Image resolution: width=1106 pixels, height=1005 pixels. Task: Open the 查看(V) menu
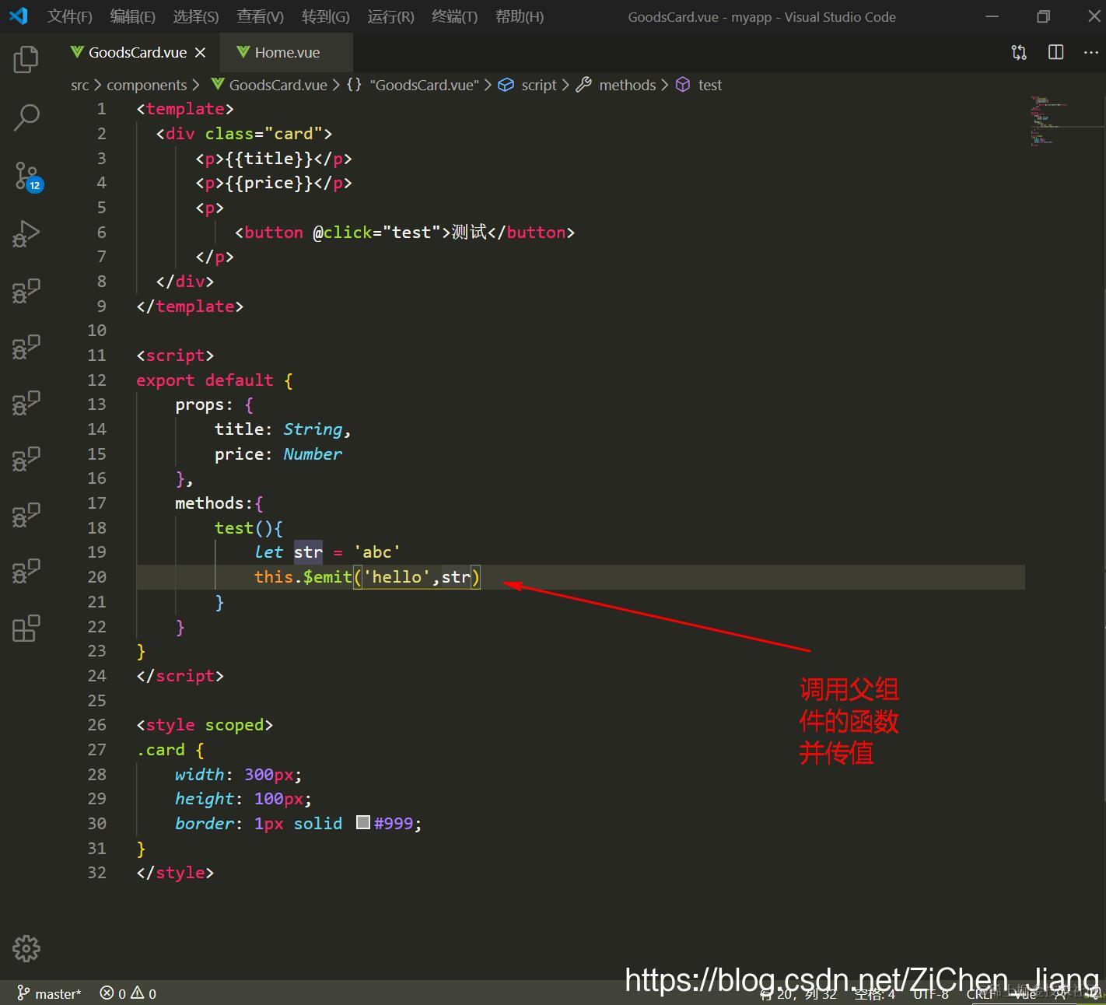[x=261, y=16]
